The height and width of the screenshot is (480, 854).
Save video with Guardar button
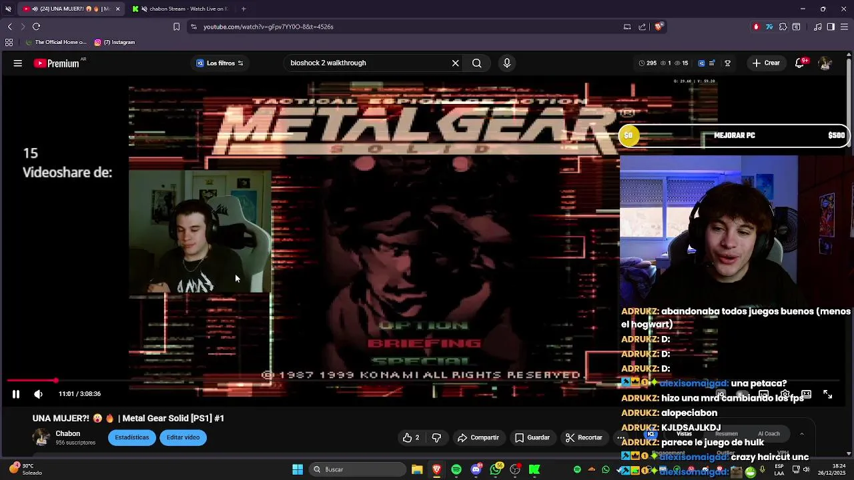[532, 438]
